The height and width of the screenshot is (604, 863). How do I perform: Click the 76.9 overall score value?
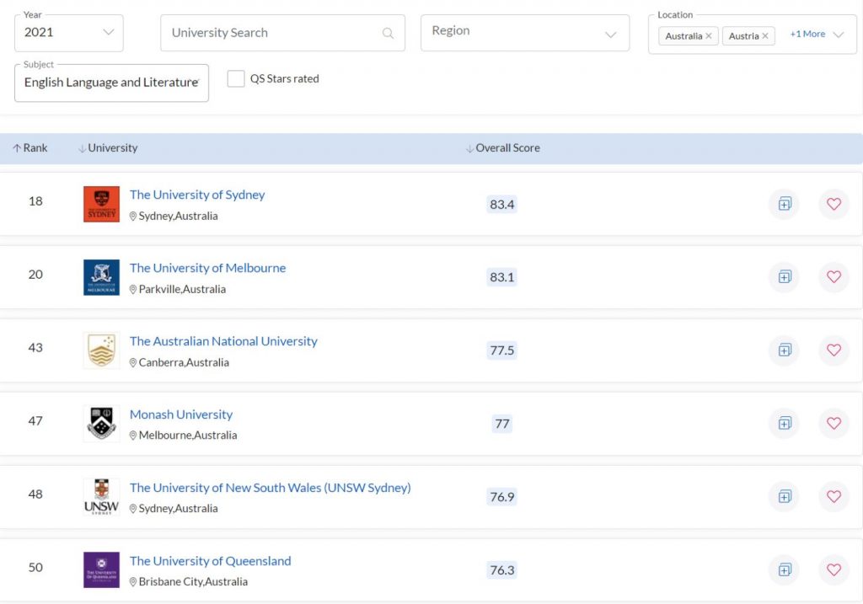coord(502,497)
